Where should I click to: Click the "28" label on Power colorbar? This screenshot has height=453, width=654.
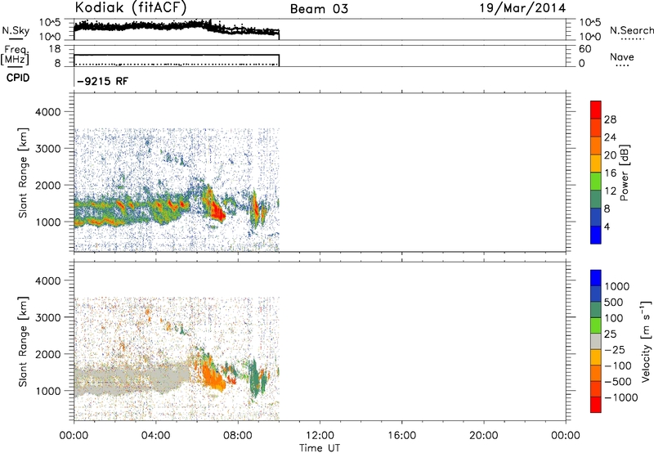[x=610, y=119]
